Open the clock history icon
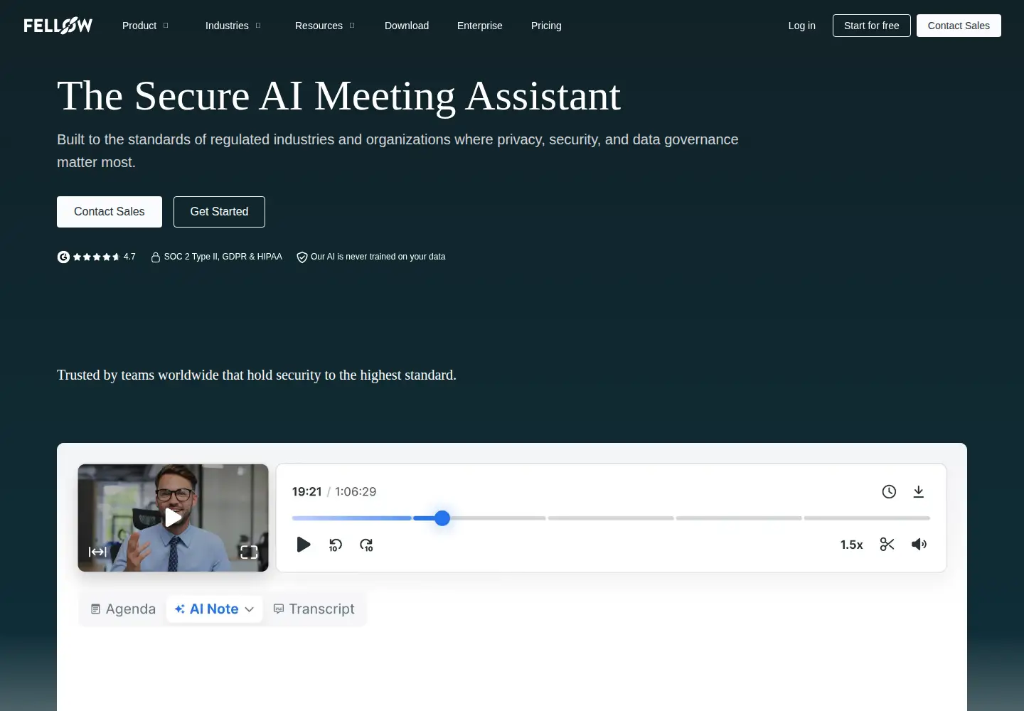 pyautogui.click(x=889, y=491)
